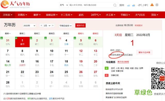Select February 22 廿二 date cell
Screen dimensions: 165x101
pyautogui.click(x=22, y=74)
